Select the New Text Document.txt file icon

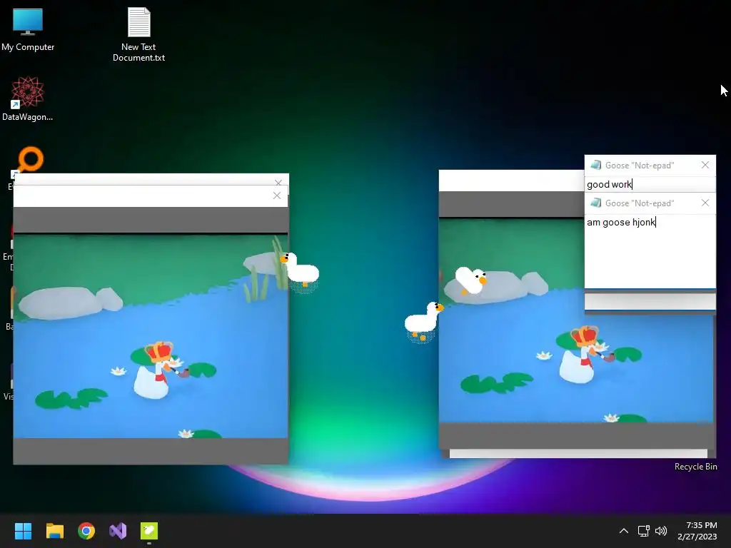pyautogui.click(x=139, y=34)
